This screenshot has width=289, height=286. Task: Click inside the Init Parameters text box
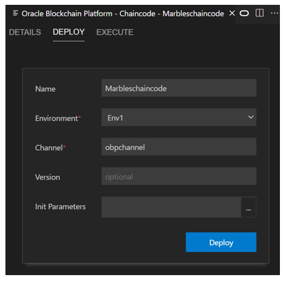point(171,207)
